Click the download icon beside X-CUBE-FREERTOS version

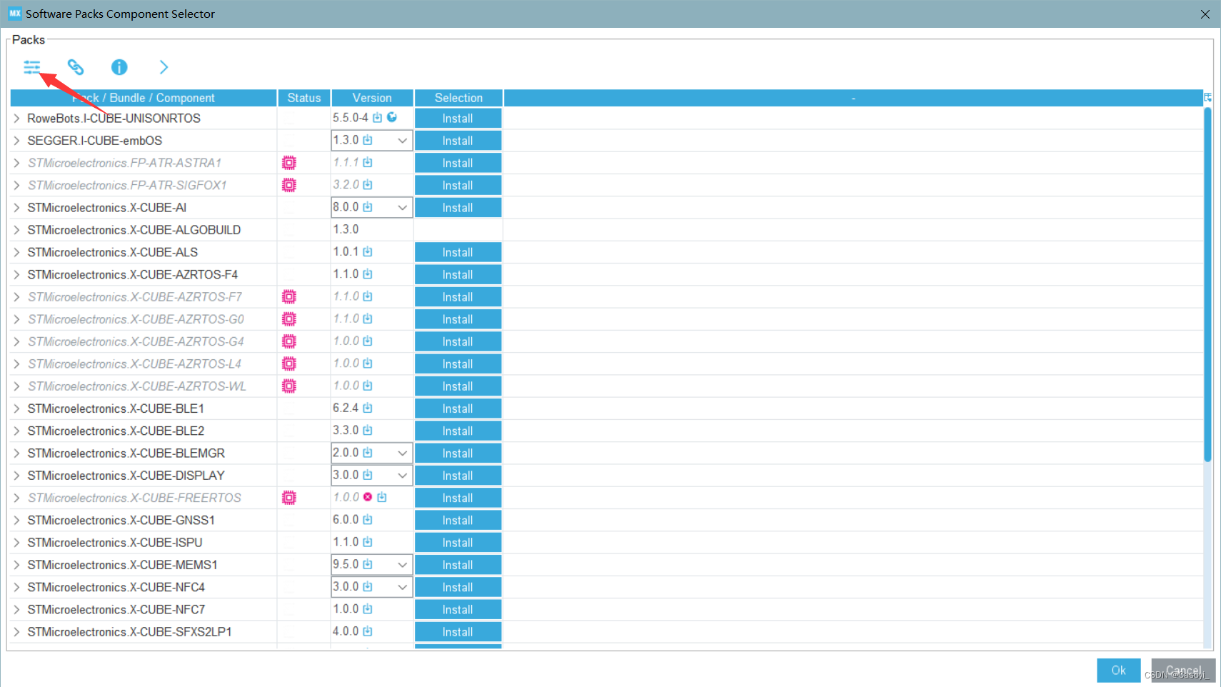pos(382,497)
